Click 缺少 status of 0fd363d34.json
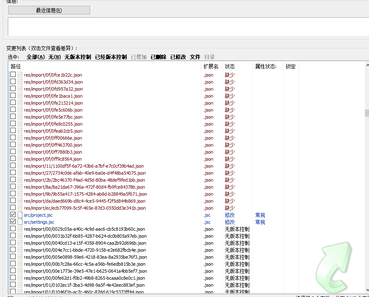 pos(230,82)
